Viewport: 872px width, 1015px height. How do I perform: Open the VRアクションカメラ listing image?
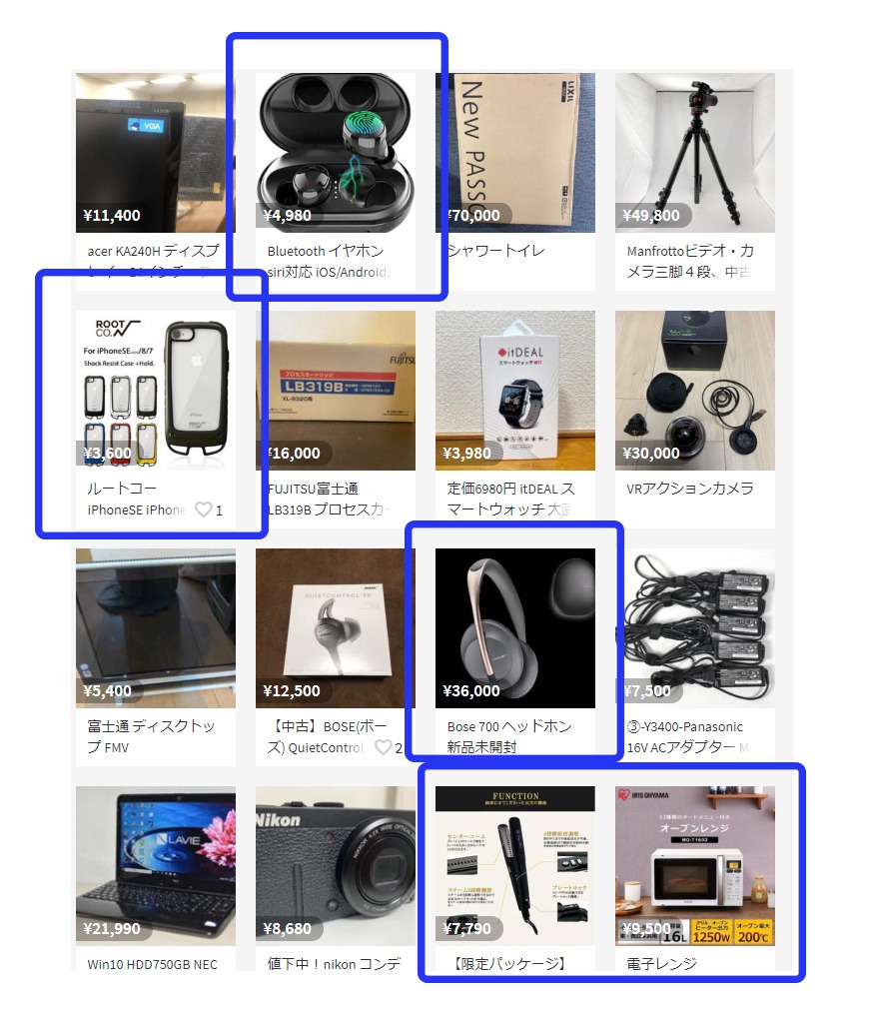[694, 391]
